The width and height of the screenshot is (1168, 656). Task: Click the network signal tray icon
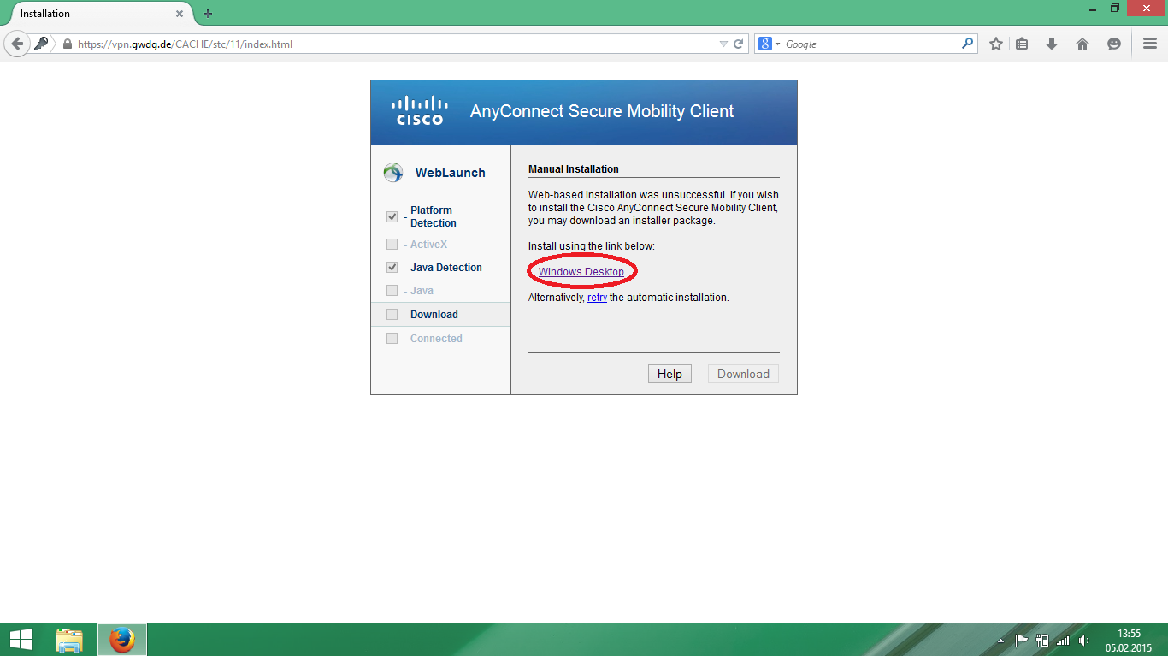(1063, 640)
